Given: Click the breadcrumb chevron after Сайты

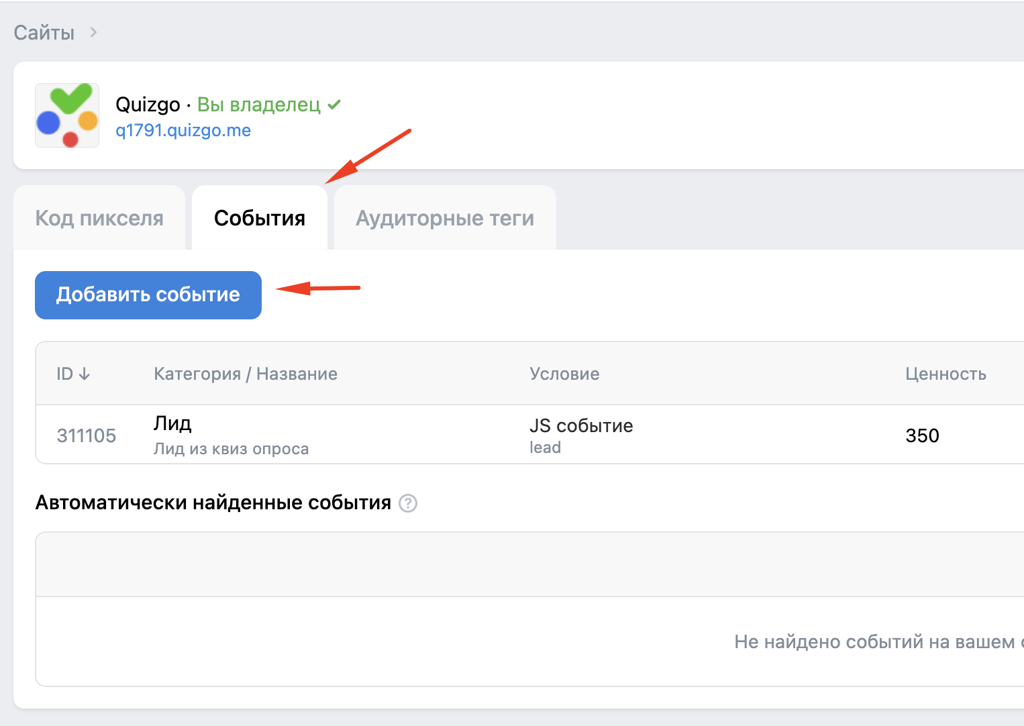Looking at the screenshot, I should click(93, 32).
